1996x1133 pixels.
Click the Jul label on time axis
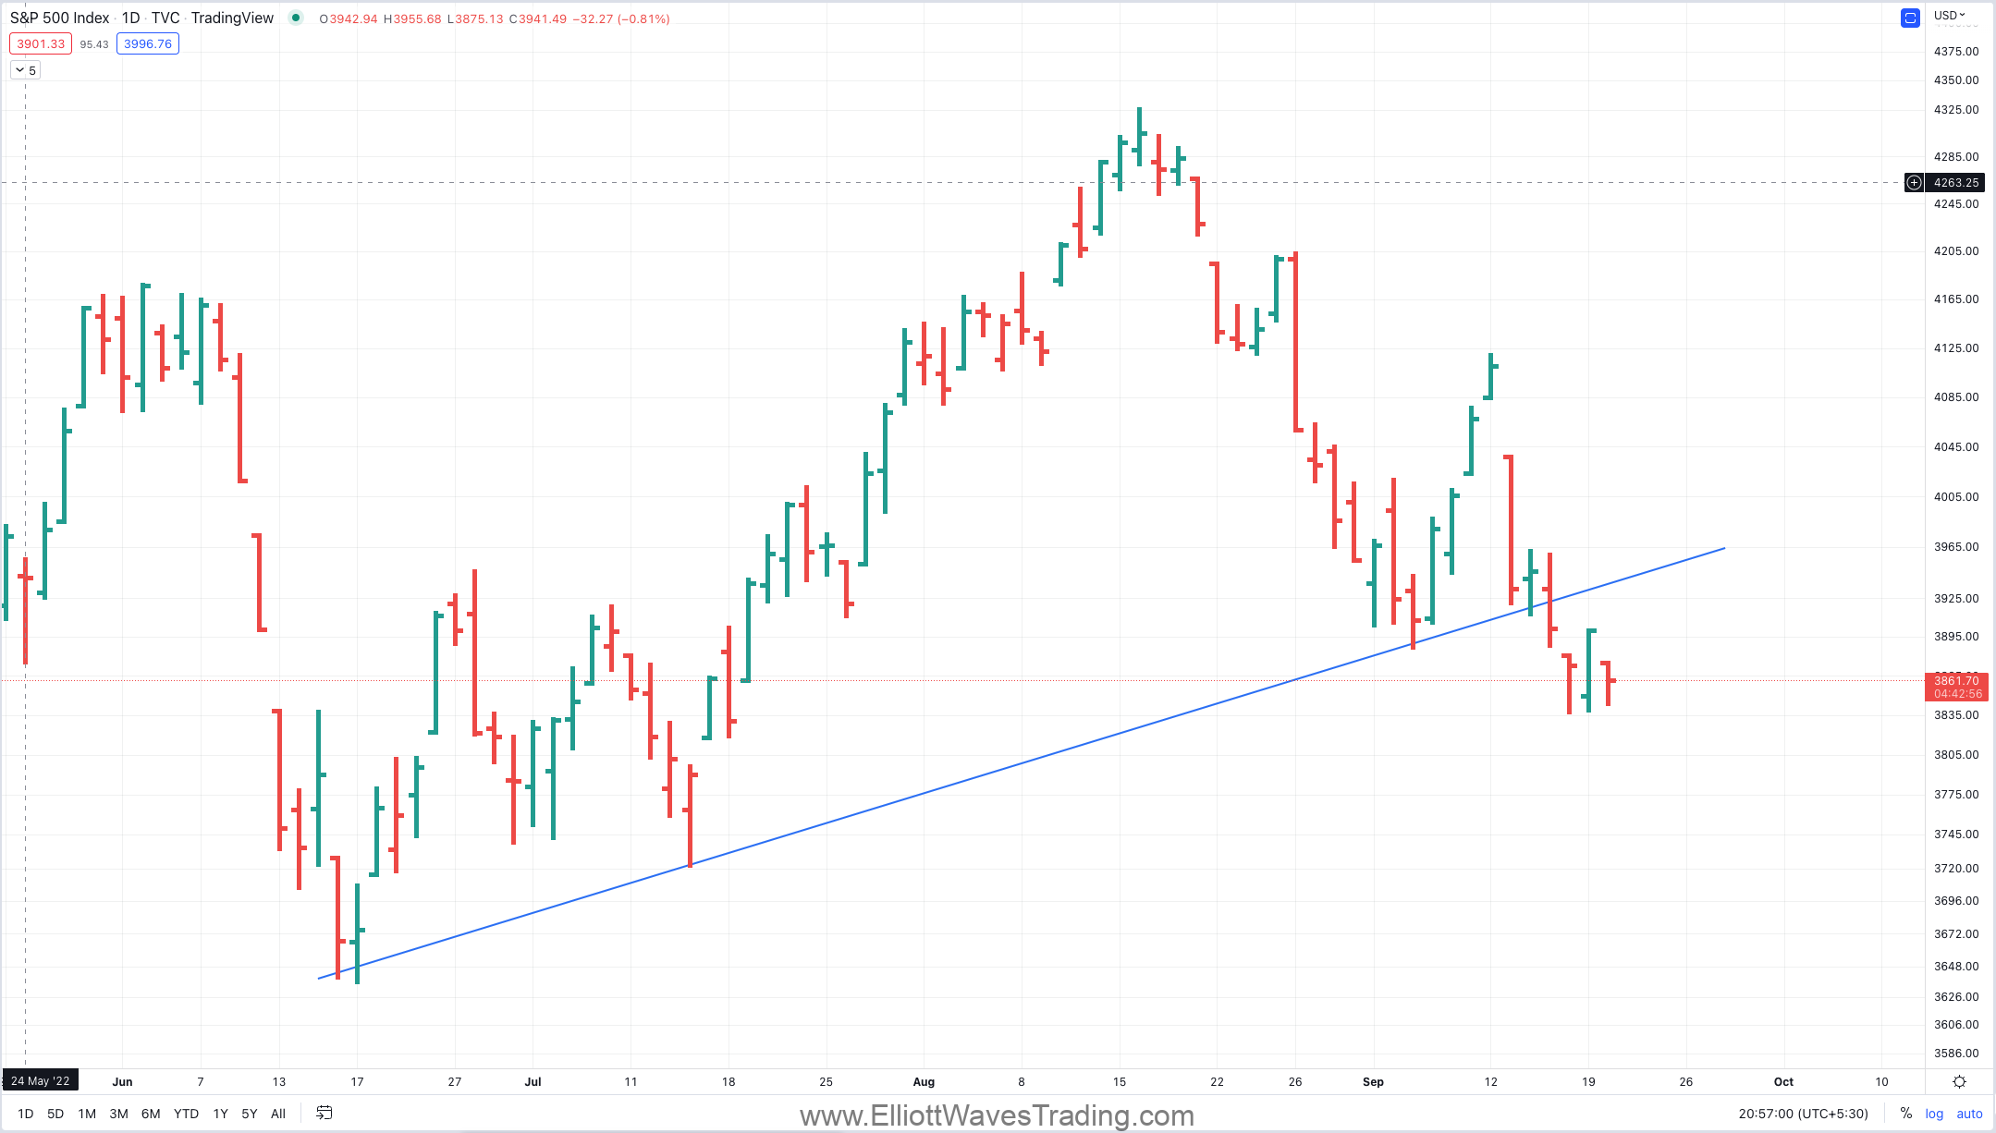pos(533,1081)
